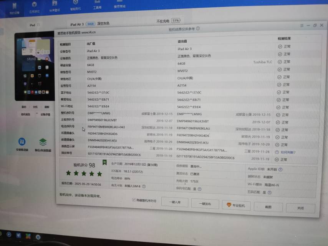Open the cube-icon tab in top navigation
Screen dimensions: 328x246
34,7
